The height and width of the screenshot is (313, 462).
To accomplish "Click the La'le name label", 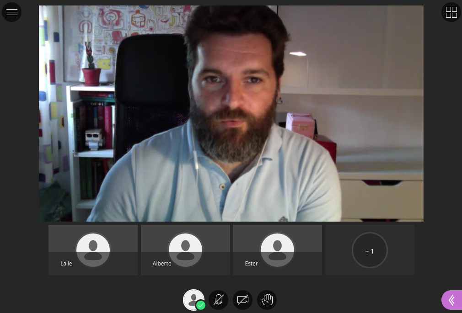I will (x=66, y=264).
